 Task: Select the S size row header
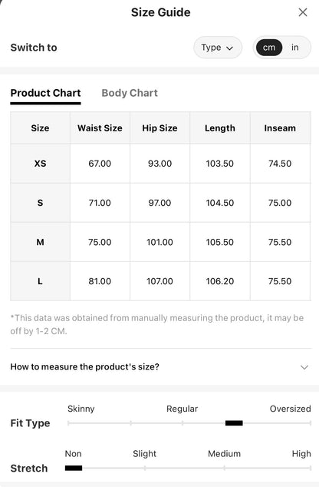(41, 203)
